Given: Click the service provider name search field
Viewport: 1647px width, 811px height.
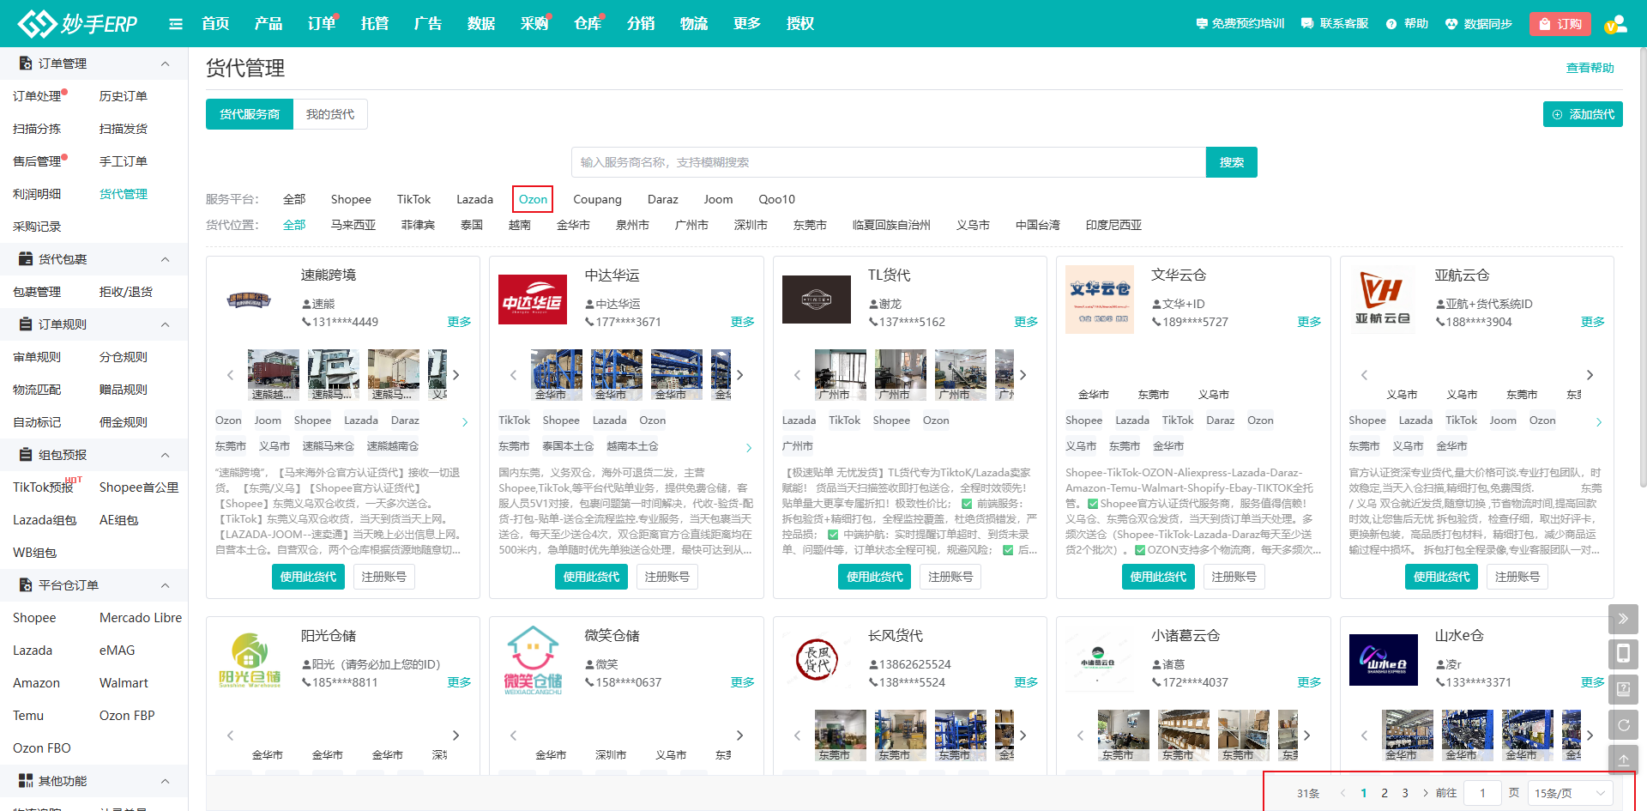Looking at the screenshot, I should 888,162.
